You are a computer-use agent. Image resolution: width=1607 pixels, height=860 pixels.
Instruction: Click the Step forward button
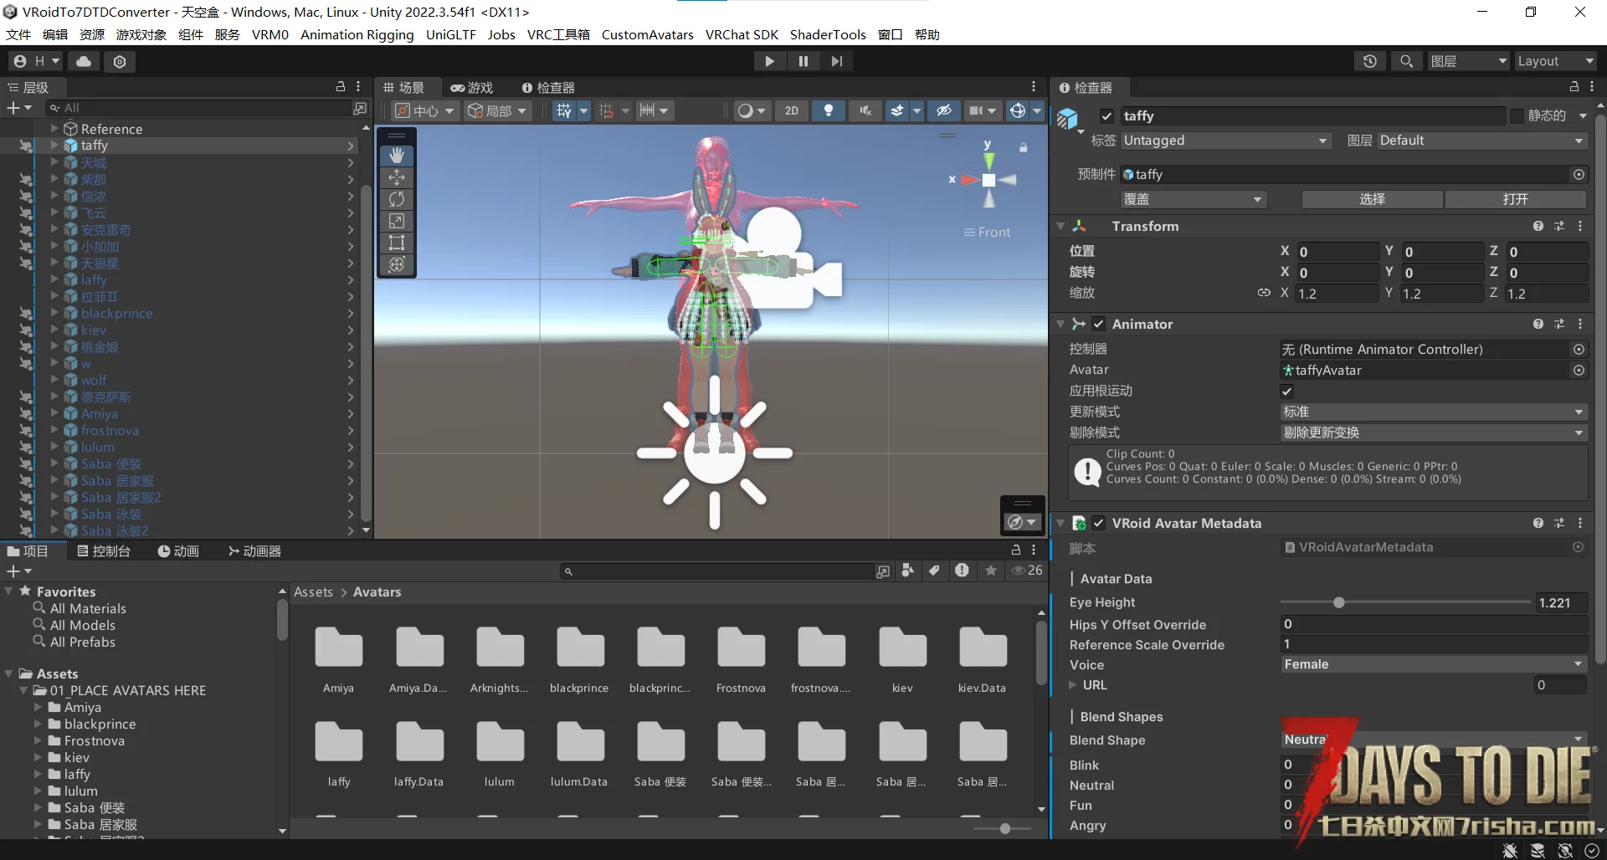[x=836, y=61]
